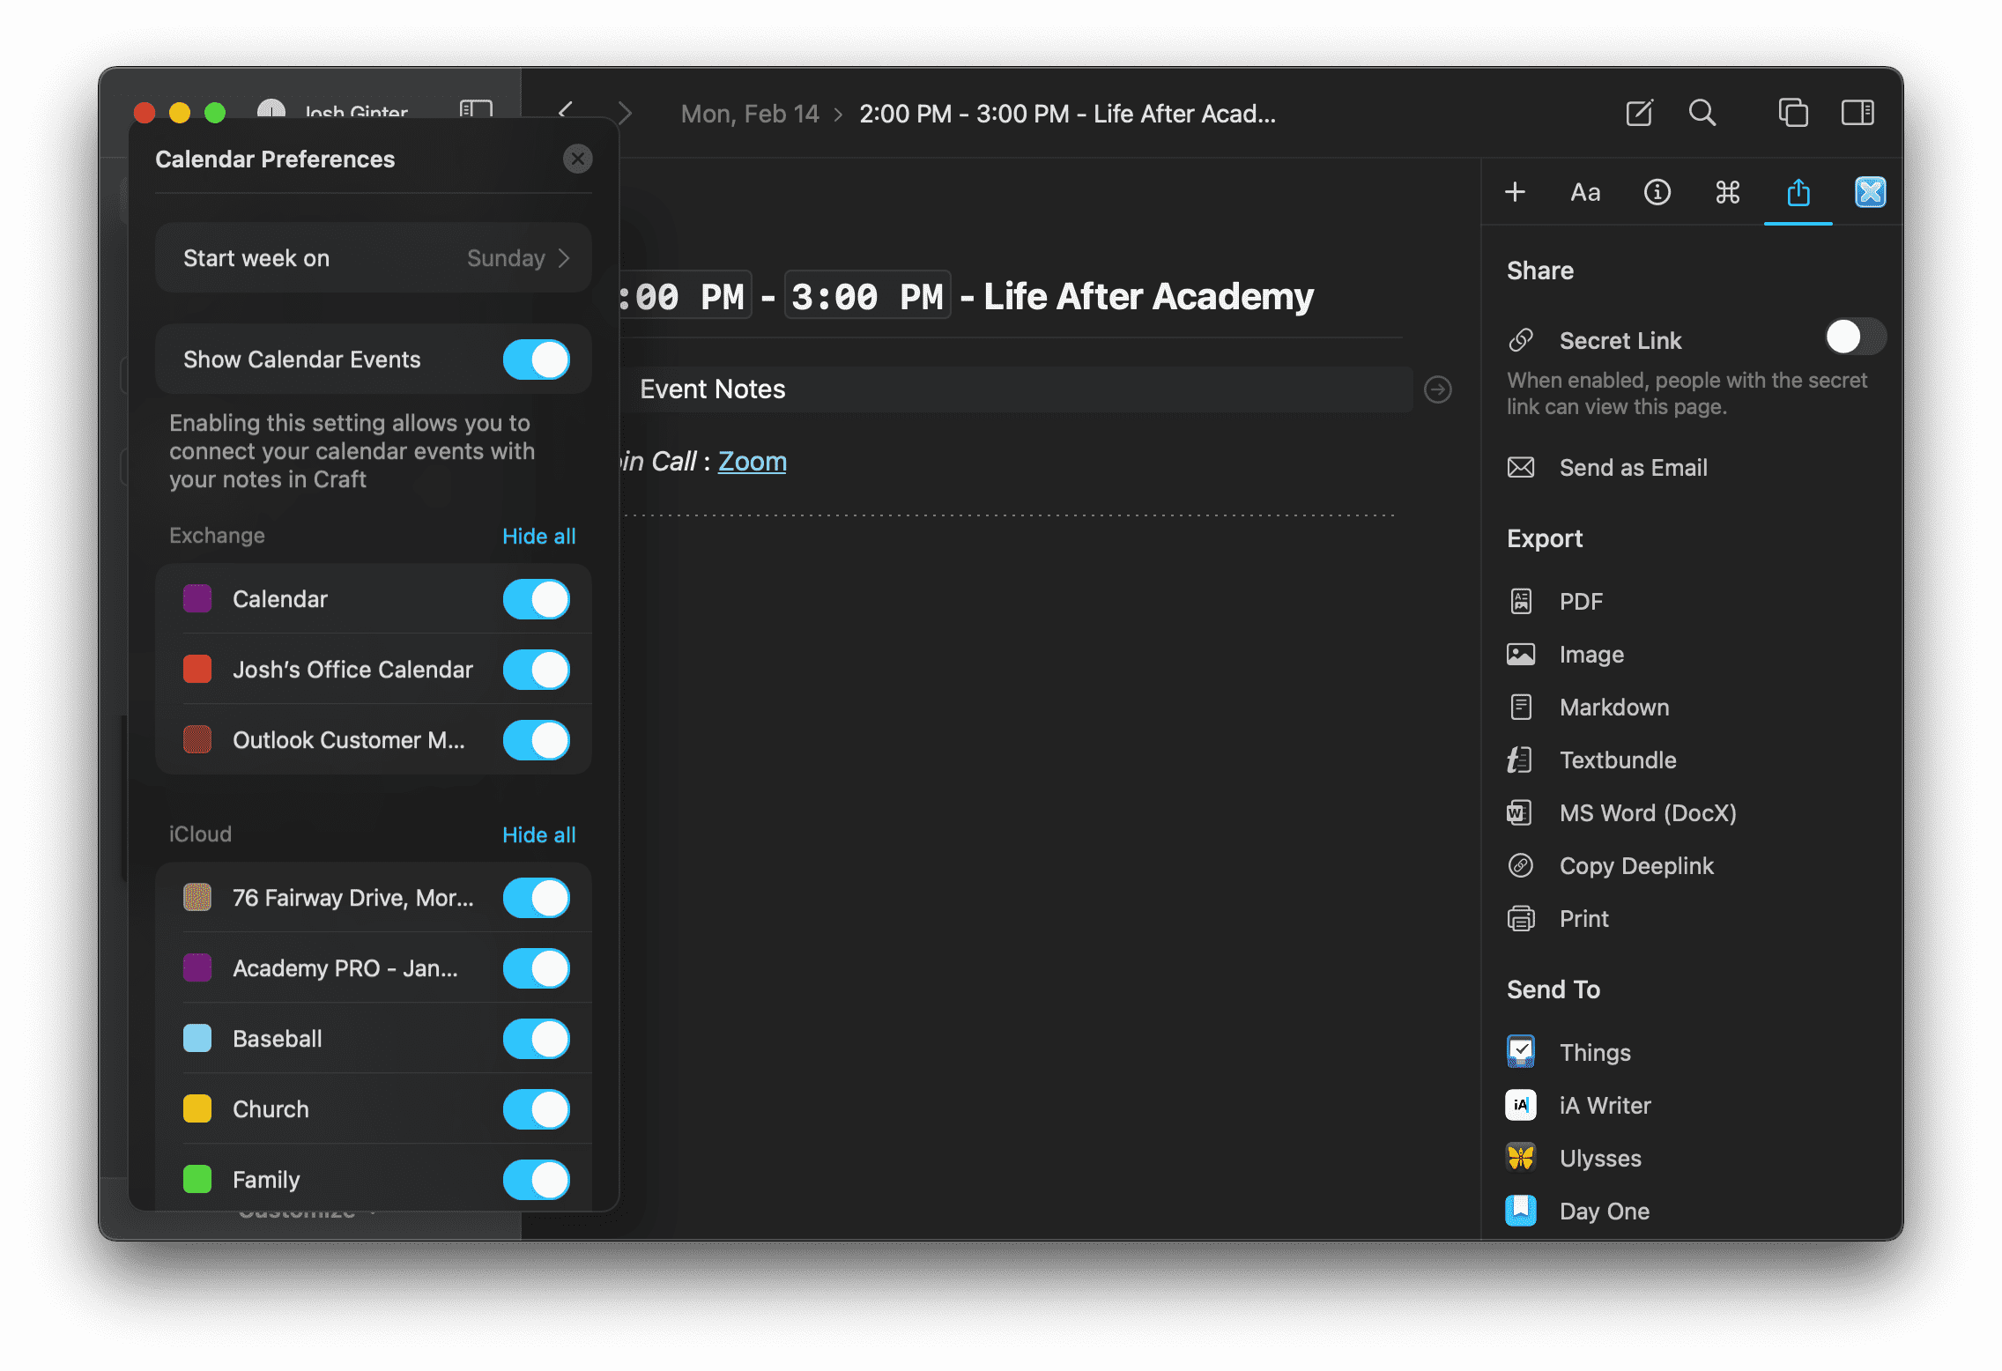
Task: Open Event Notes page arrow
Action: click(x=1438, y=389)
